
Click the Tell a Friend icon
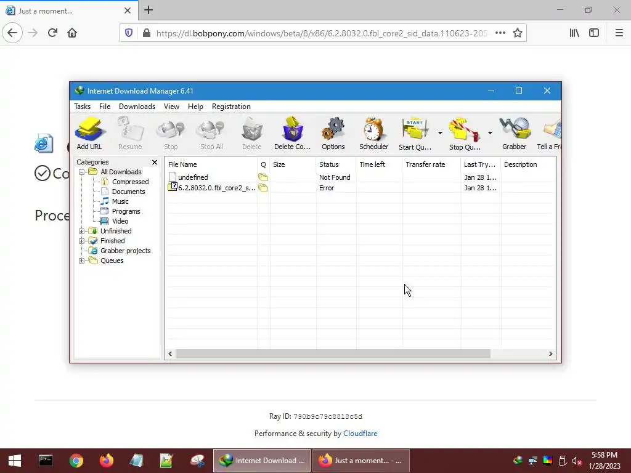point(549,133)
